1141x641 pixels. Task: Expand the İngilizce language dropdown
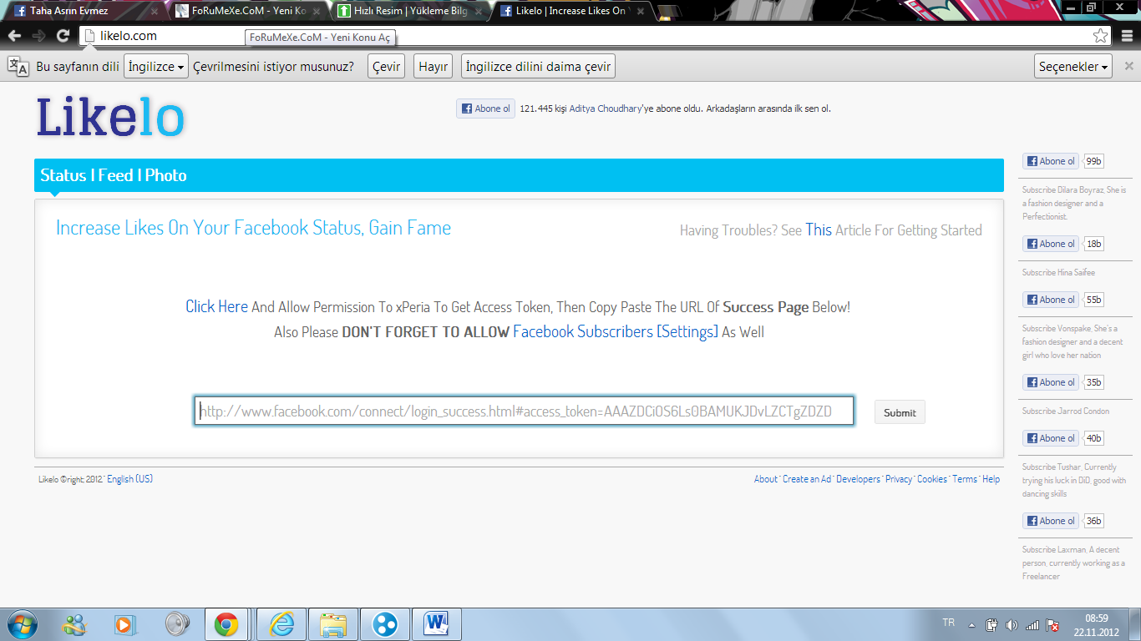157,67
